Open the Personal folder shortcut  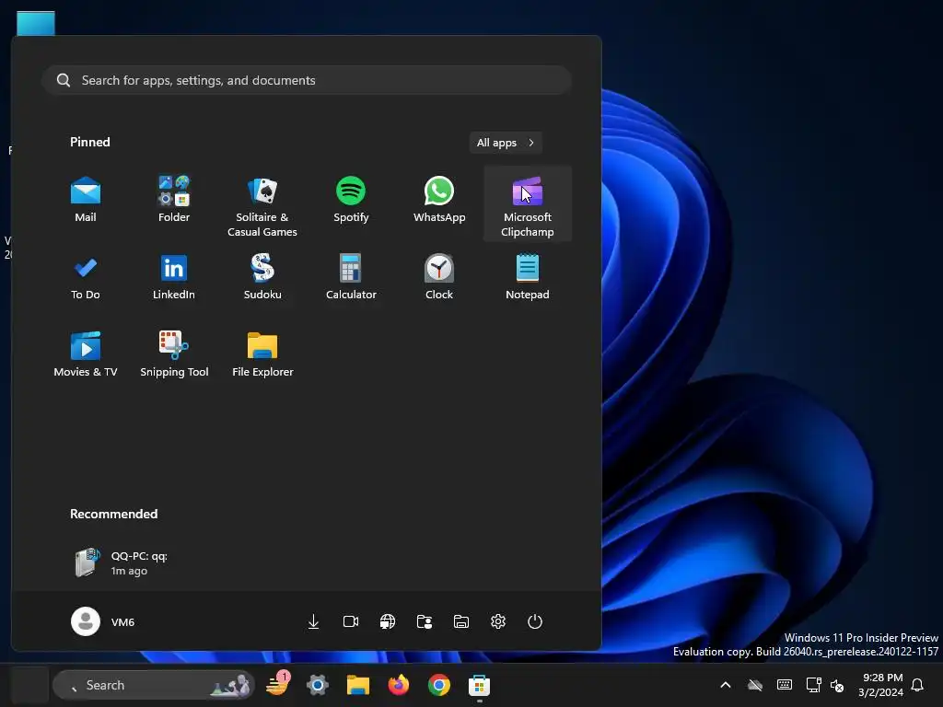tap(424, 621)
